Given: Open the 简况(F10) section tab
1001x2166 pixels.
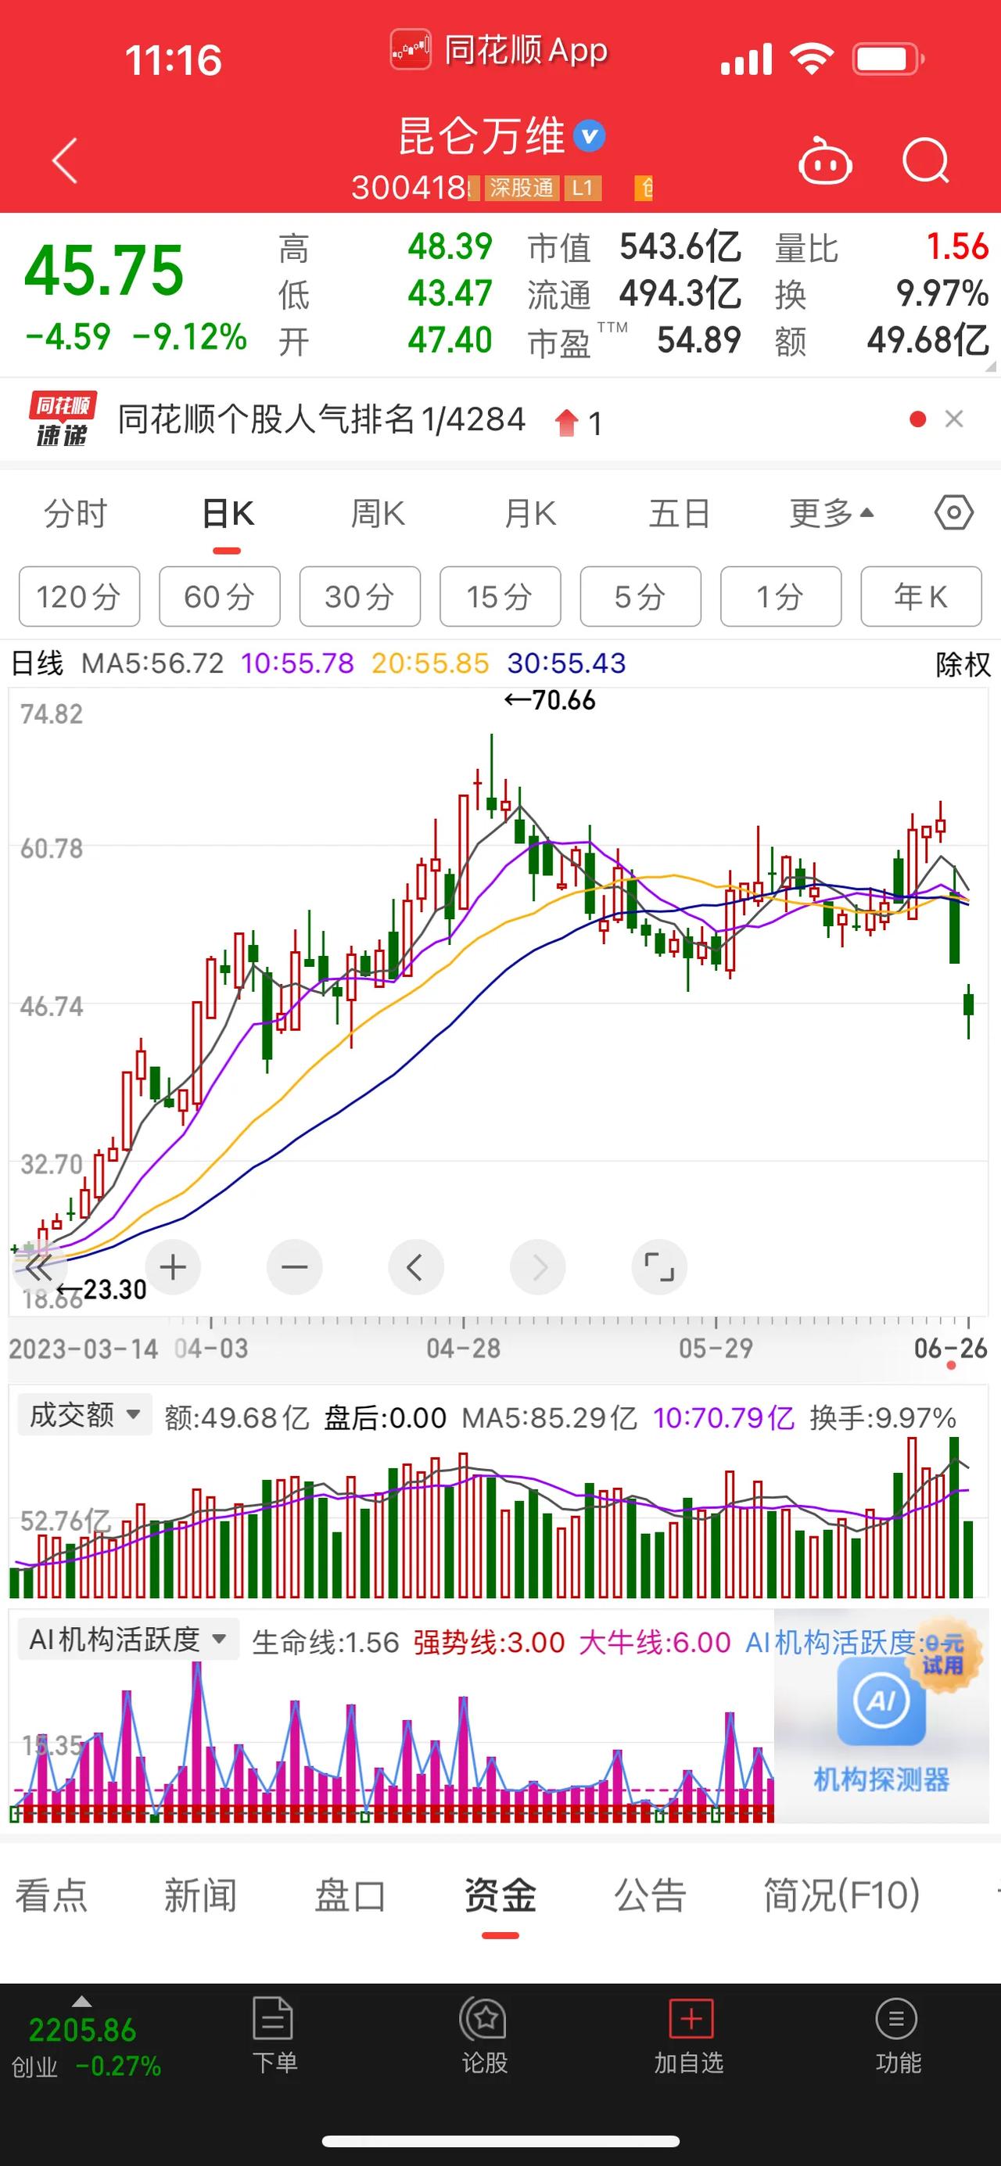Looking at the screenshot, I should pyautogui.click(x=841, y=1895).
